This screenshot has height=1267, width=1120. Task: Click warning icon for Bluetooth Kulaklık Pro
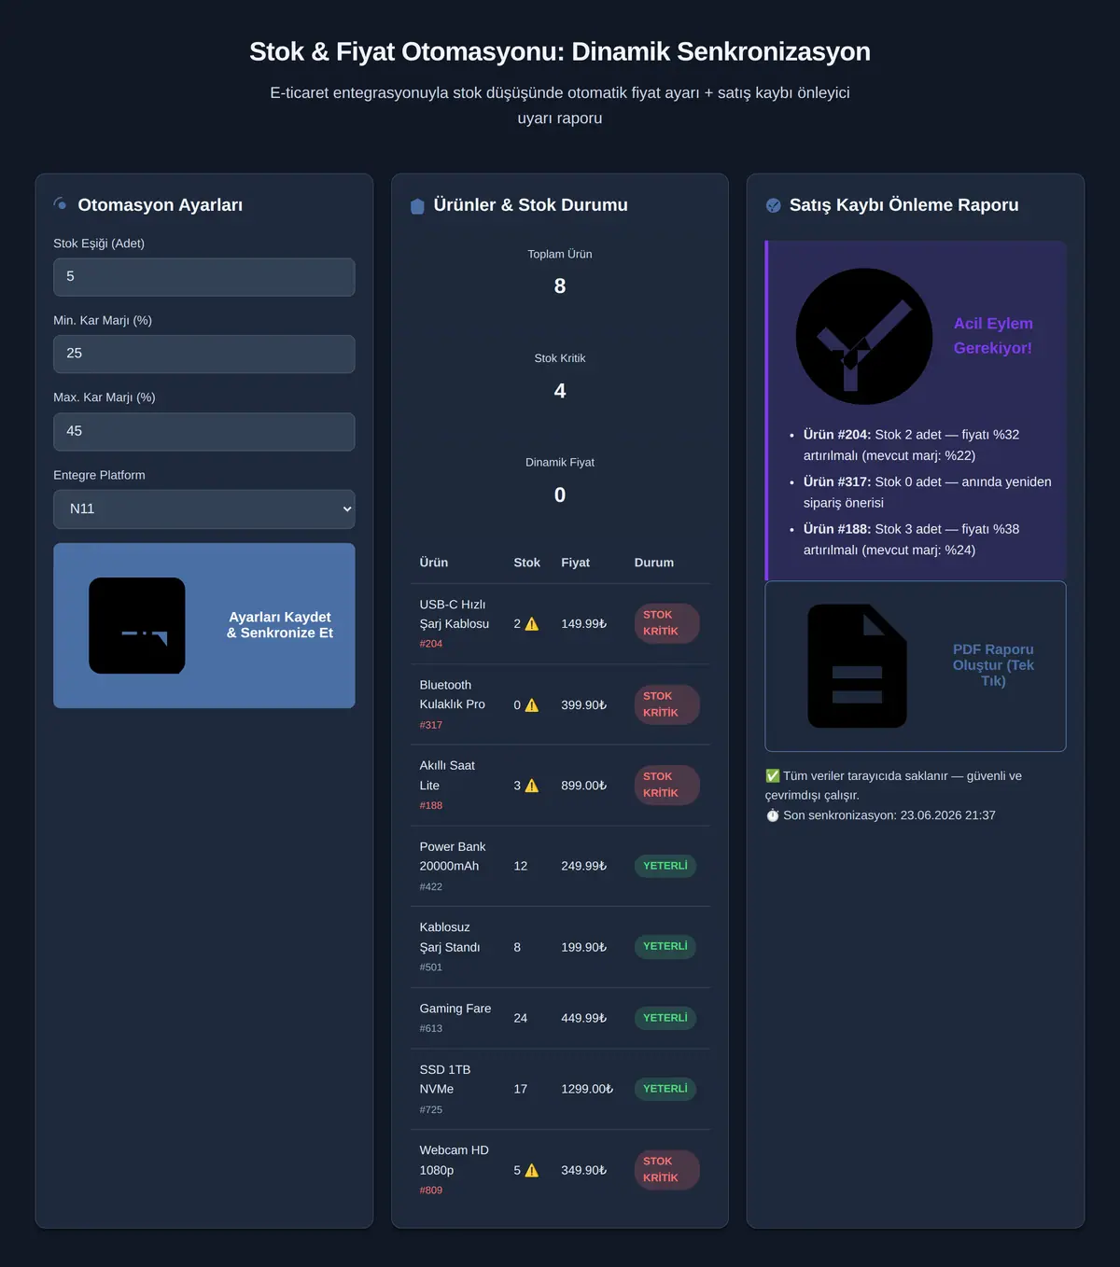tap(532, 705)
